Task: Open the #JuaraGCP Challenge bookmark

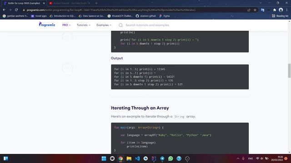Action: pos(120,16)
